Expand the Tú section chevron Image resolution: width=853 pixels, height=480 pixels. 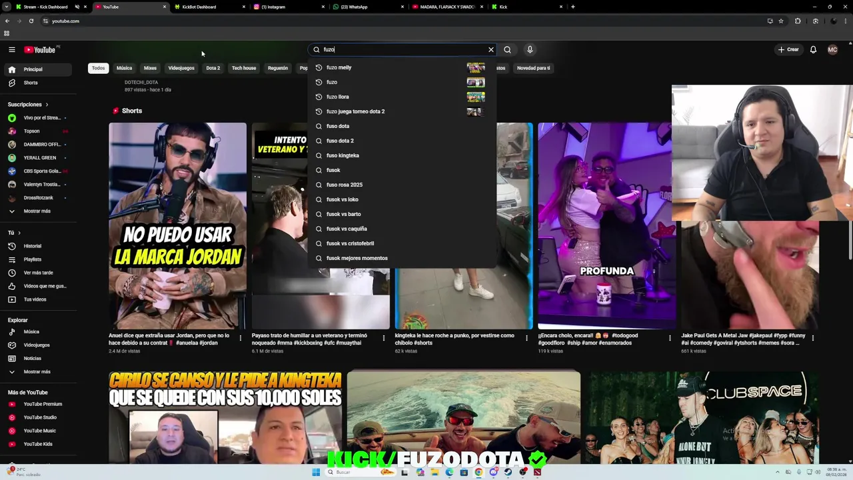pos(19,233)
